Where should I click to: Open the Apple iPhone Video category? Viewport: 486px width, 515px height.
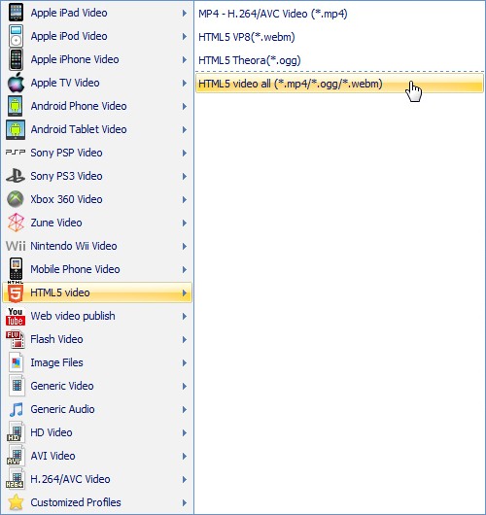coord(97,59)
